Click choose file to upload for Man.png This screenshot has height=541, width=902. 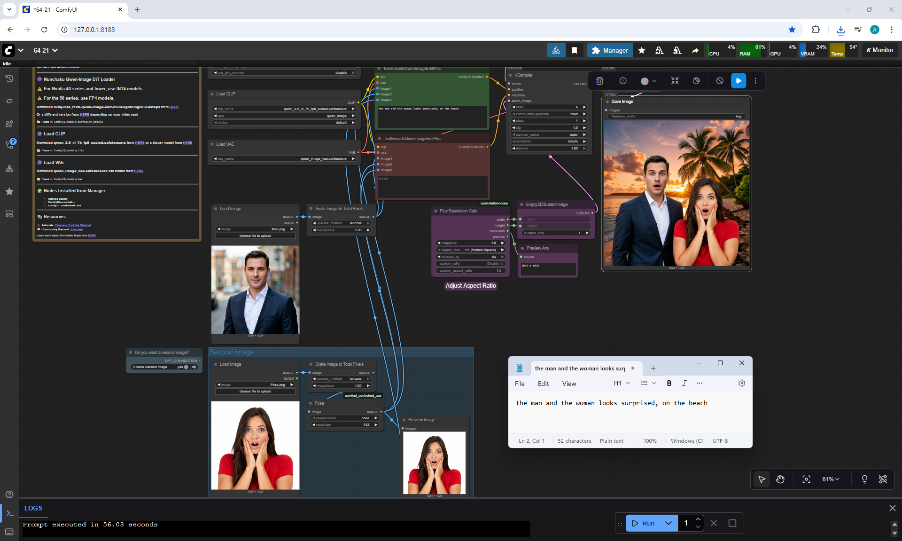[x=255, y=236]
